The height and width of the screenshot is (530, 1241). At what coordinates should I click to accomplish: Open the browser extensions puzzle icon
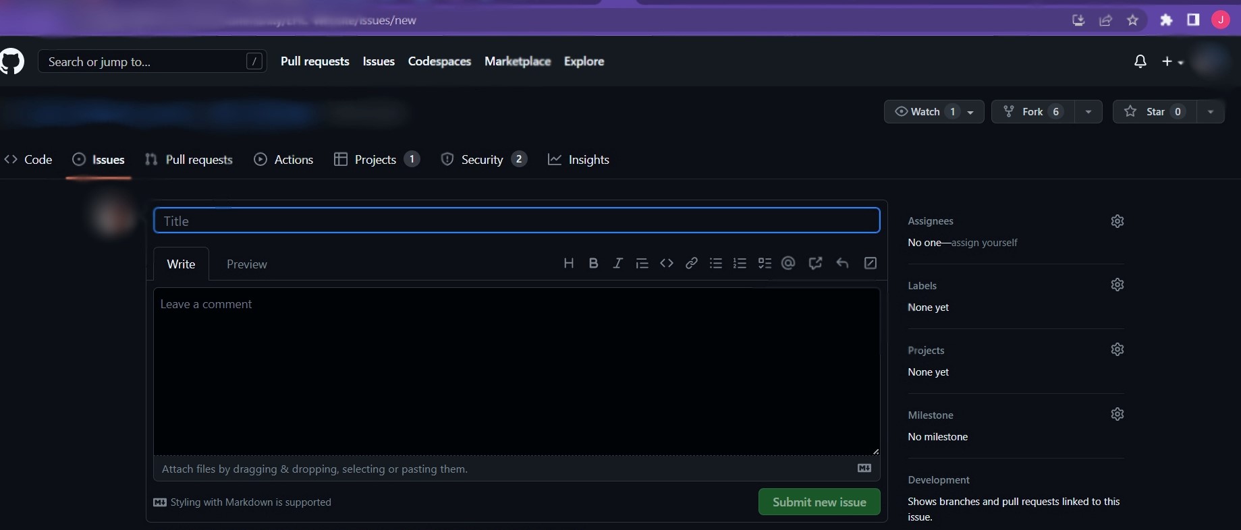pyautogui.click(x=1166, y=20)
